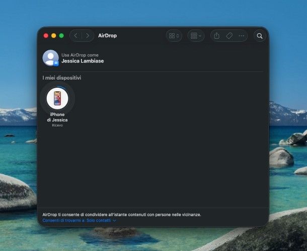The width and height of the screenshot is (307, 251).
Task: Open the group-by grid dropdown
Action: click(196, 36)
